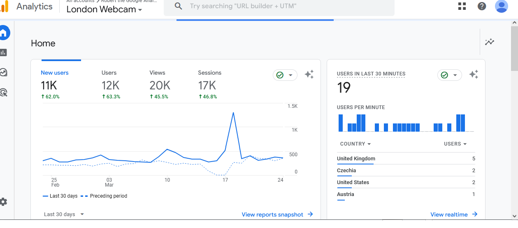The image size is (518, 228).
Task: Open the Insights sparkline icon below the avatar
Action: 490,42
